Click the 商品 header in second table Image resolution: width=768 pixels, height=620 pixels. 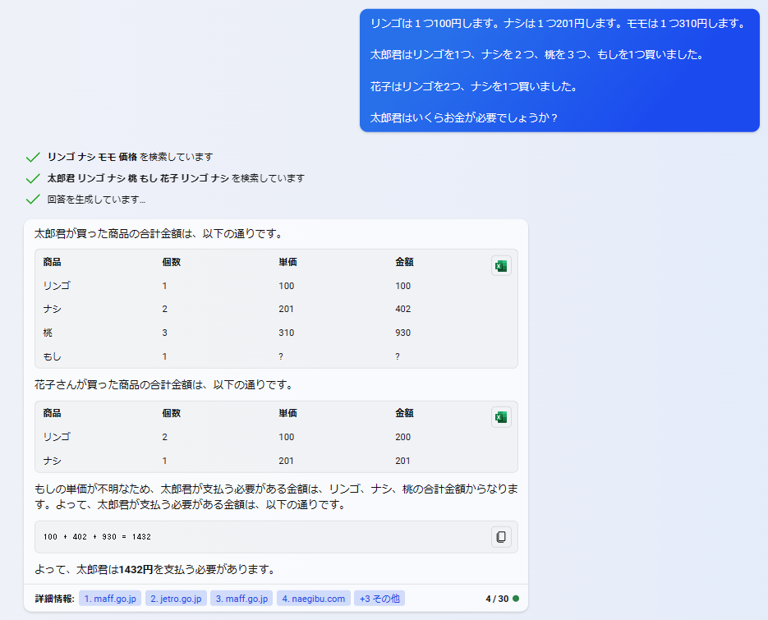(x=52, y=413)
